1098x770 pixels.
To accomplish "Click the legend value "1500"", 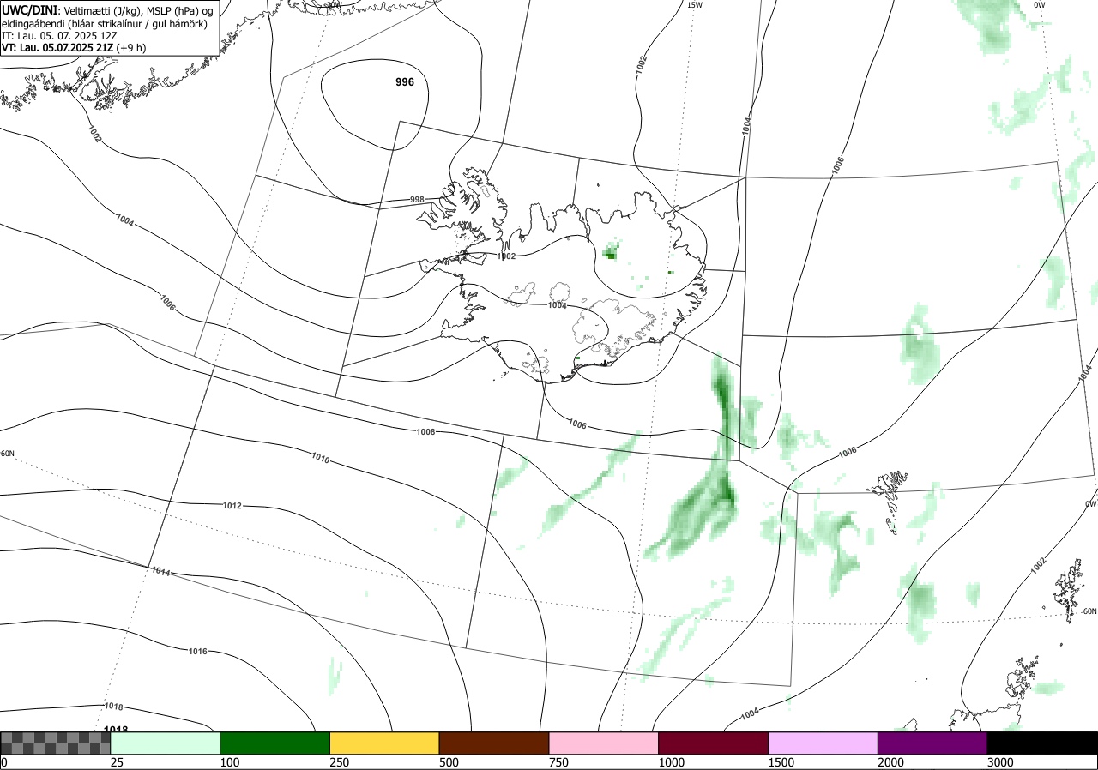I will pyautogui.click(x=781, y=762).
